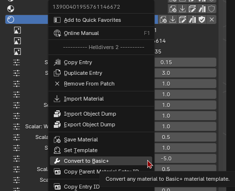235x191 pixels.
Task: Click the 'Scalar: W' label text
Action: 37,126
